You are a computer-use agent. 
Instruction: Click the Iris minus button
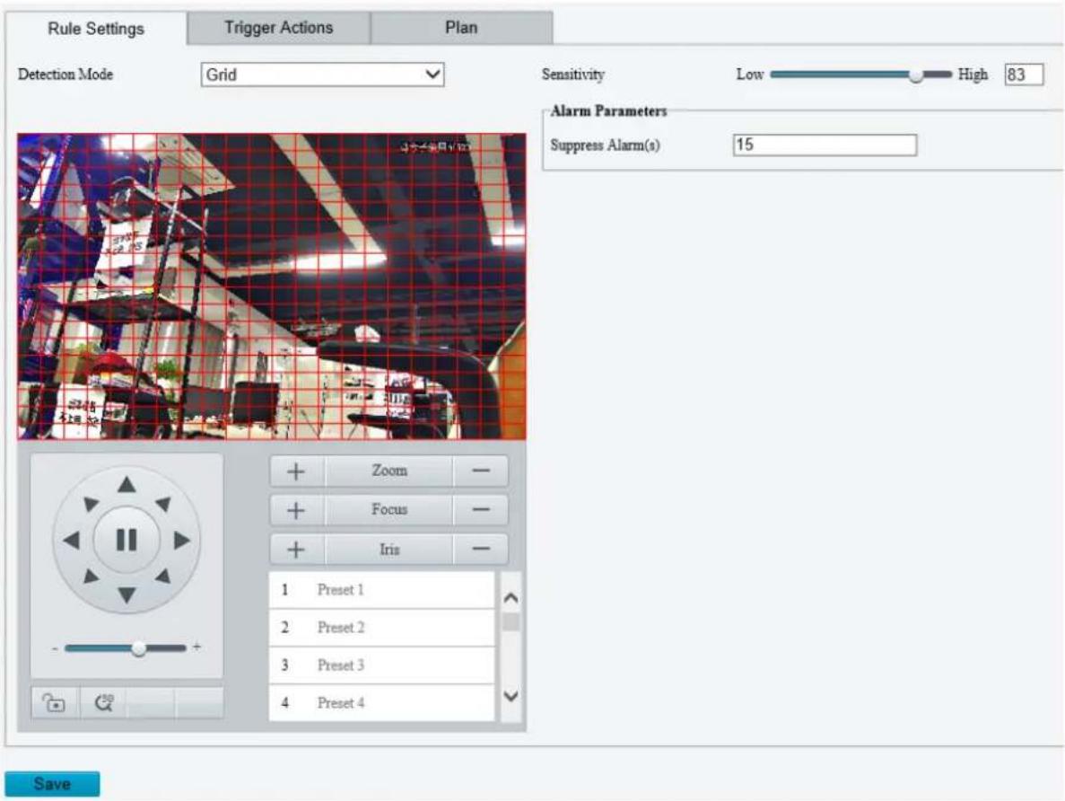[480, 550]
